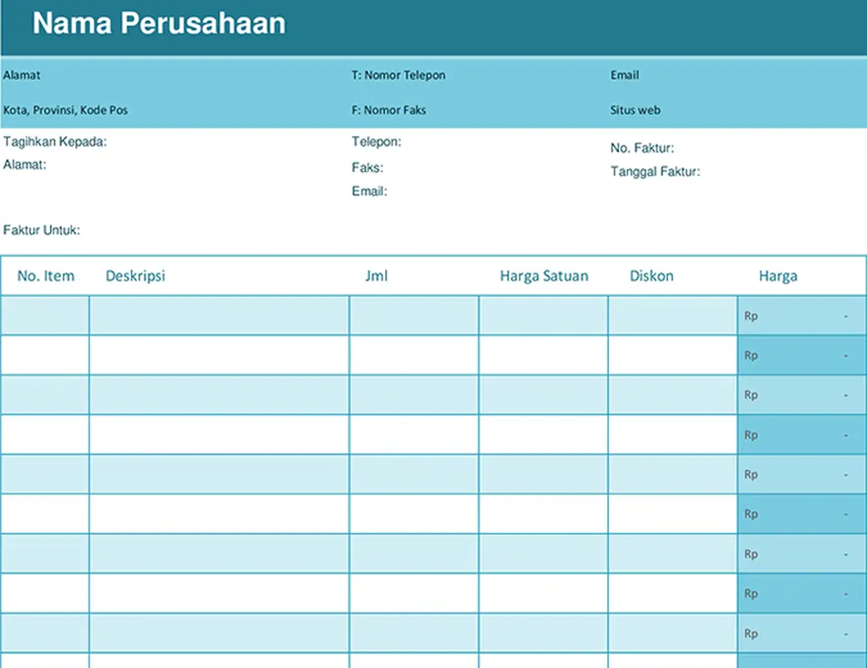Click the 'Rp -' price cell in the fifth row

802,474
